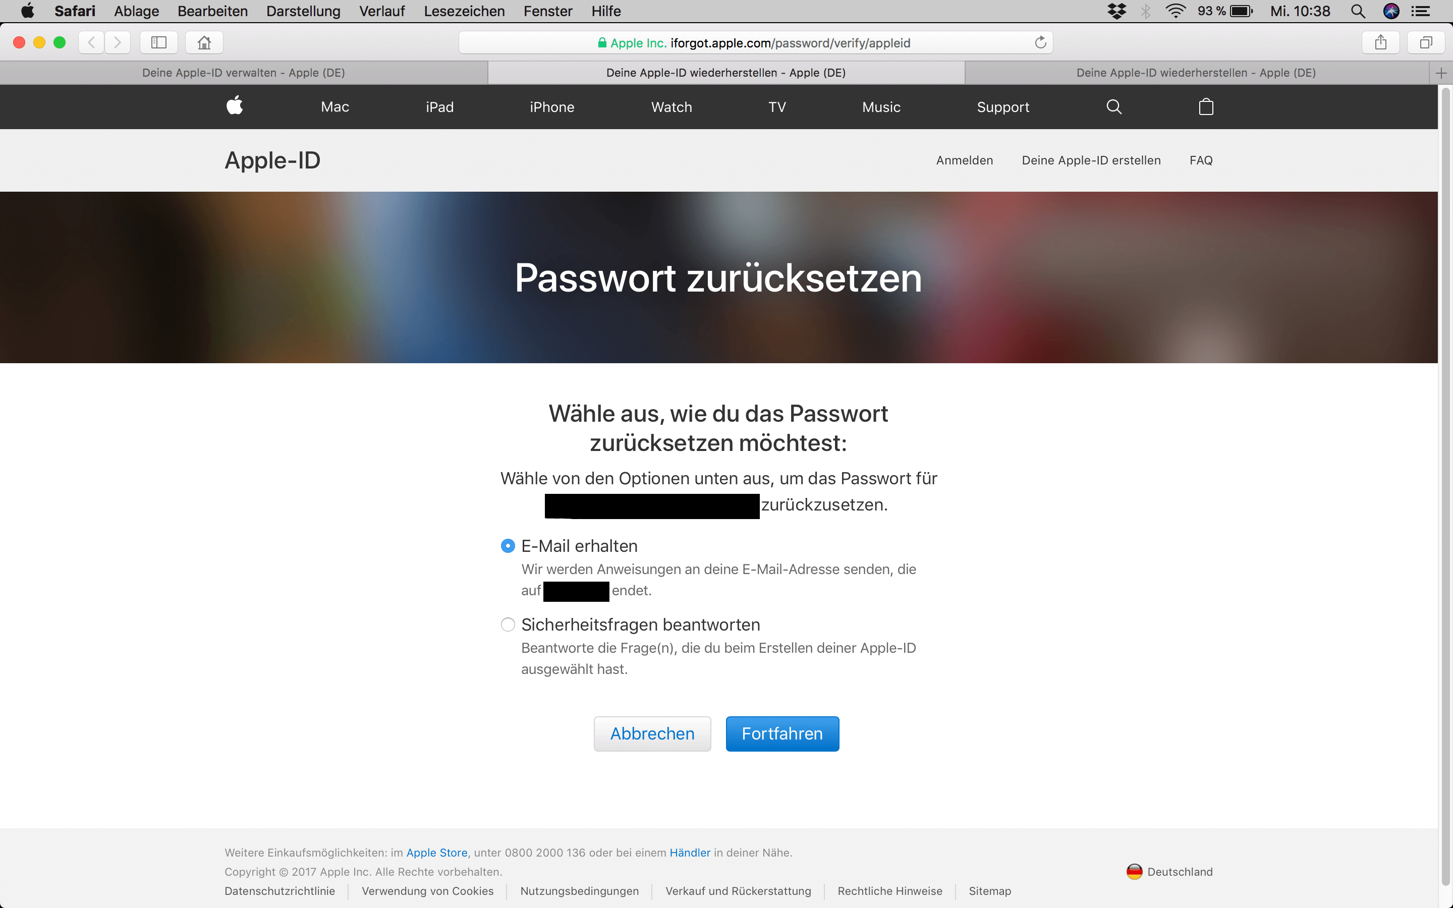This screenshot has height=908, width=1453.
Task: Open the Lesezeichen menu
Action: tap(464, 11)
